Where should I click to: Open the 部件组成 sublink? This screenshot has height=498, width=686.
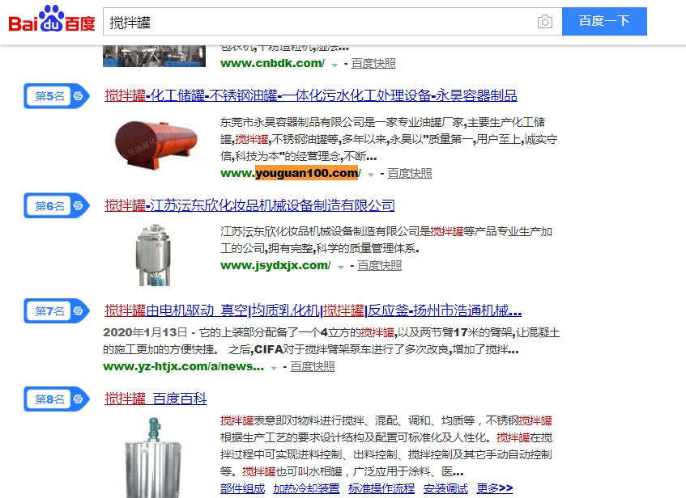coord(242,488)
